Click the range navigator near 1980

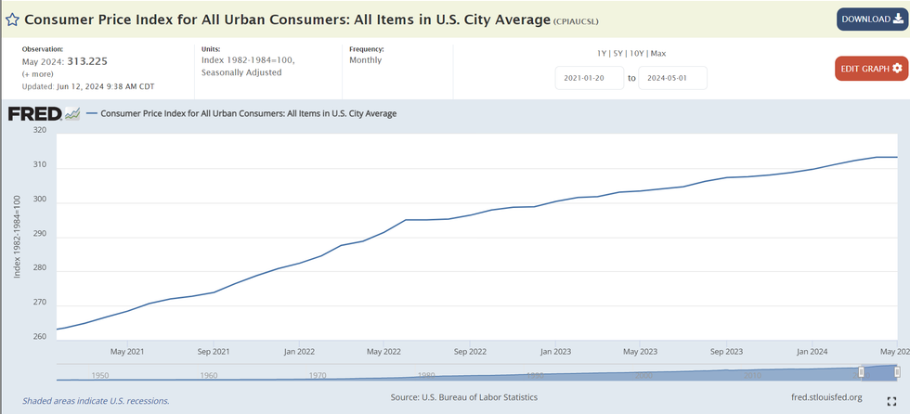pyautogui.click(x=426, y=374)
